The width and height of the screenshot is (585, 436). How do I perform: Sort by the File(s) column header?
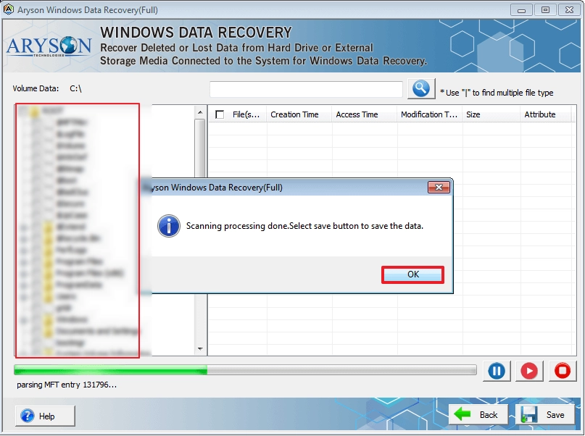pyautogui.click(x=246, y=114)
